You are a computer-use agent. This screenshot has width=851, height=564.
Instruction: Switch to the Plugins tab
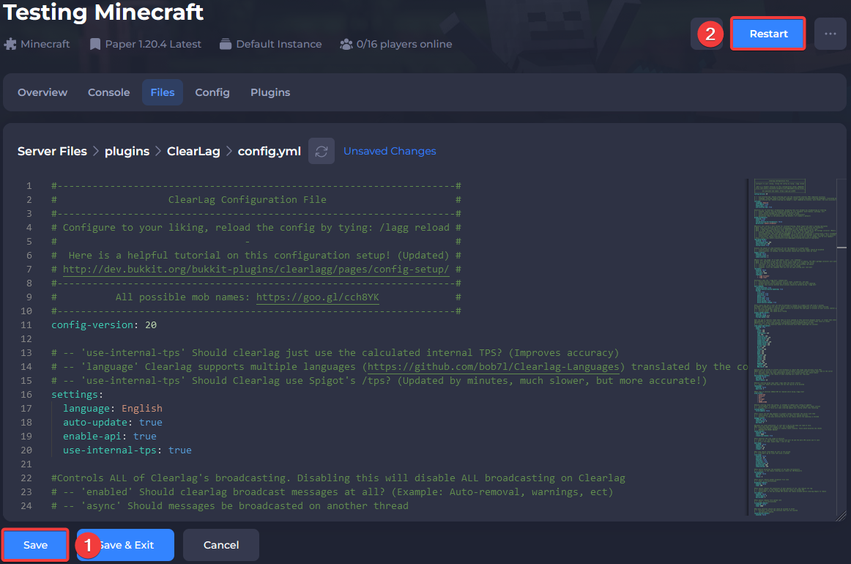[270, 92]
